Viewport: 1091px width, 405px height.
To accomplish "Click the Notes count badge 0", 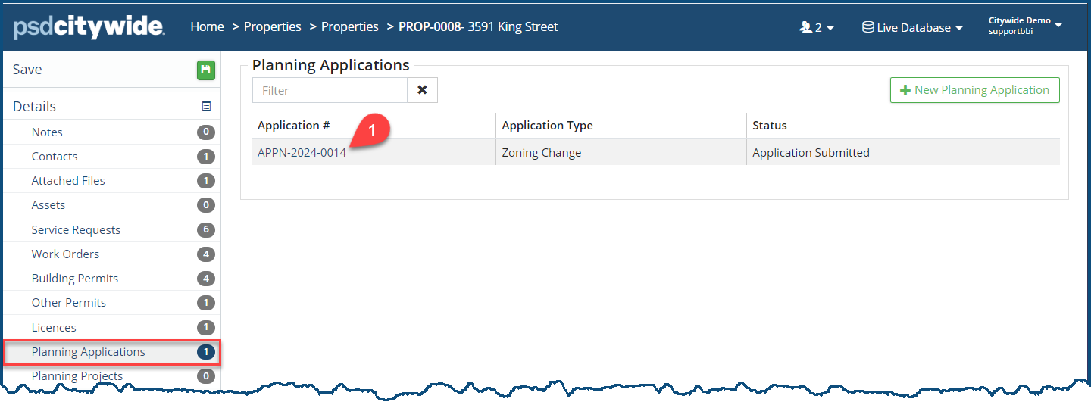I will point(206,132).
